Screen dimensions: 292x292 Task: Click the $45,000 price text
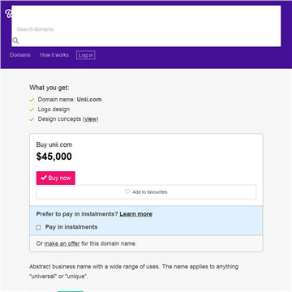pyautogui.click(x=54, y=157)
